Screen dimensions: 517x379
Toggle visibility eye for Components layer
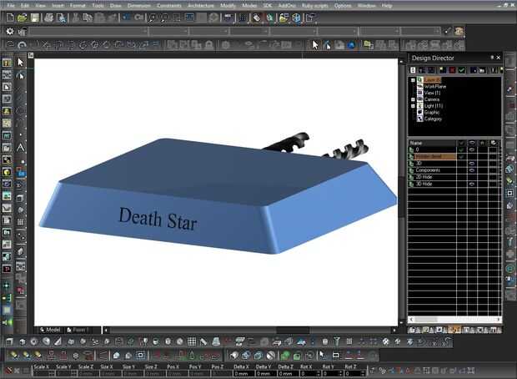471,169
